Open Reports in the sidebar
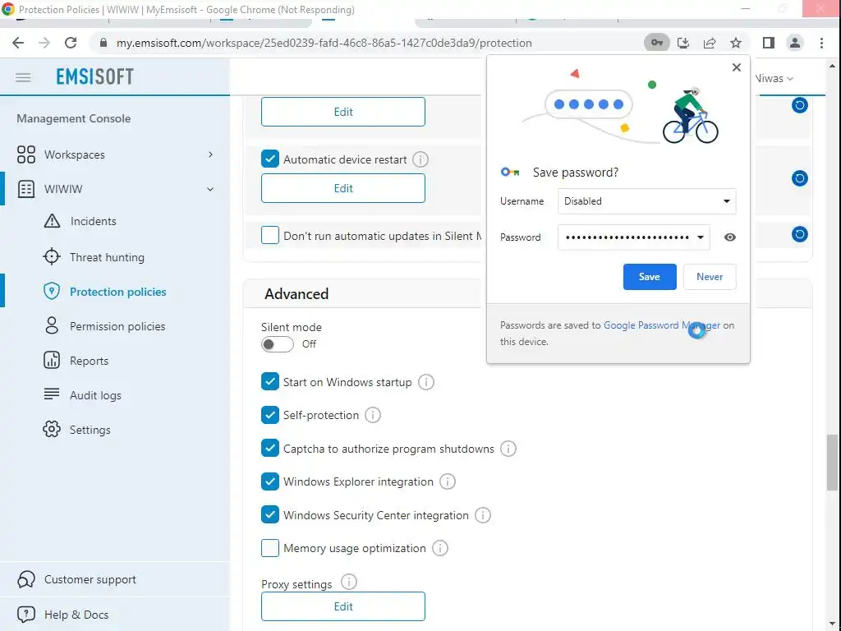 coord(89,361)
